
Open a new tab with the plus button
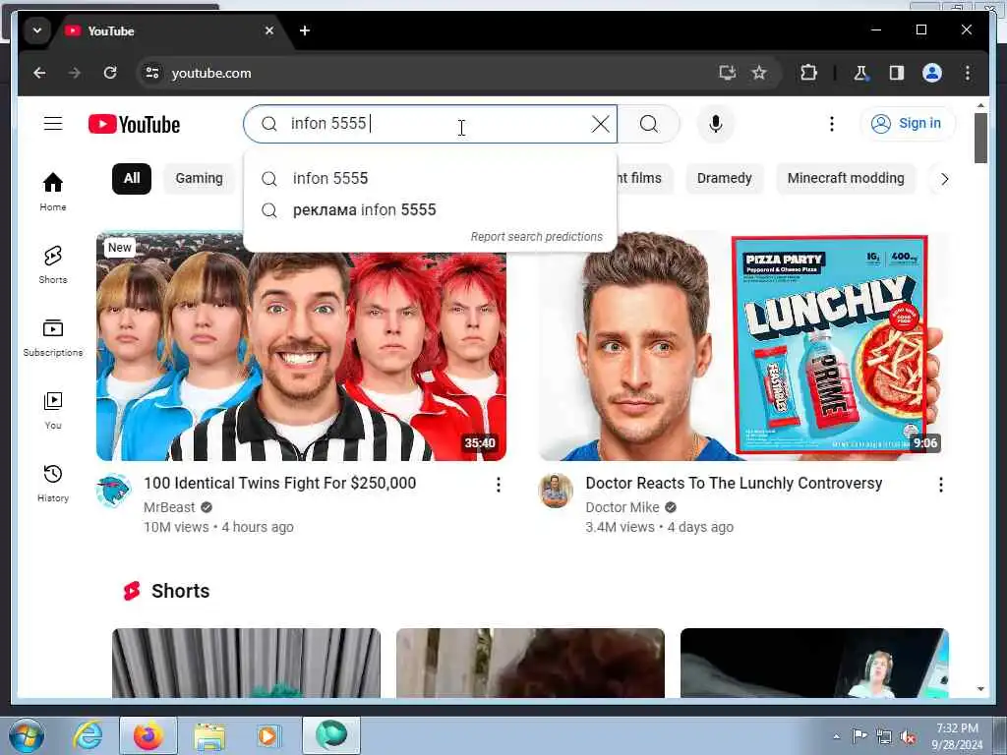(x=305, y=30)
